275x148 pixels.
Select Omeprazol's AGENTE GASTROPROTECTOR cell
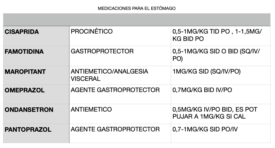[120, 94]
